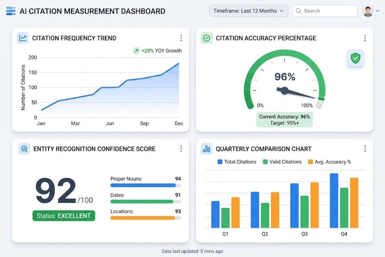385x257 pixels.
Task: Click the magnifier icon in Search
Action: coord(298,11)
